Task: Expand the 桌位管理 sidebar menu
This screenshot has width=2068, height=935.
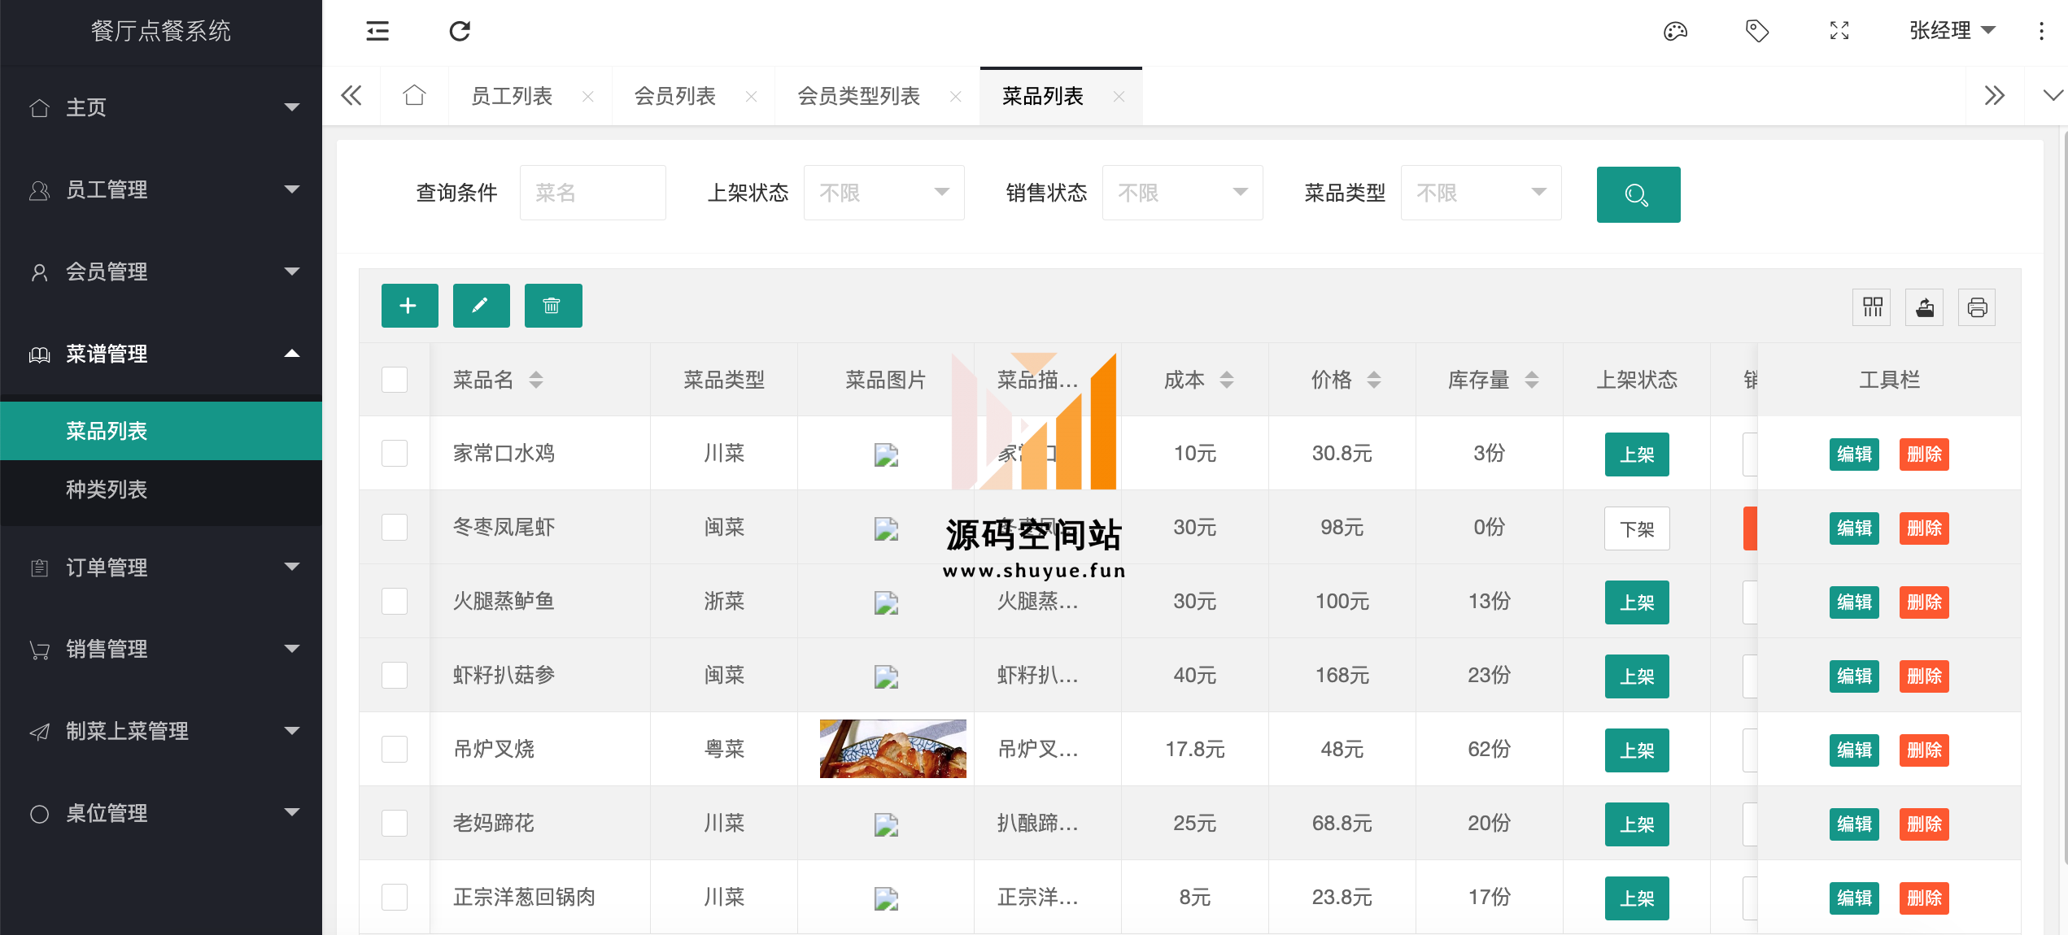Action: [x=161, y=813]
